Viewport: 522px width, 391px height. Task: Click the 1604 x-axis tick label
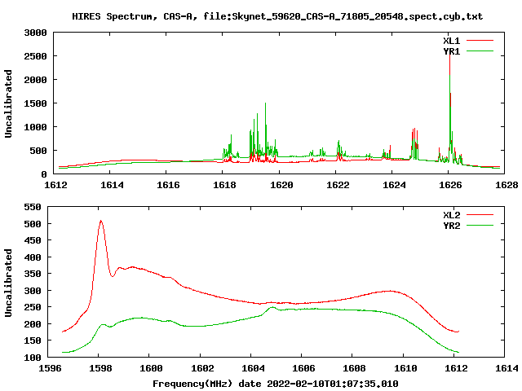point(253,368)
